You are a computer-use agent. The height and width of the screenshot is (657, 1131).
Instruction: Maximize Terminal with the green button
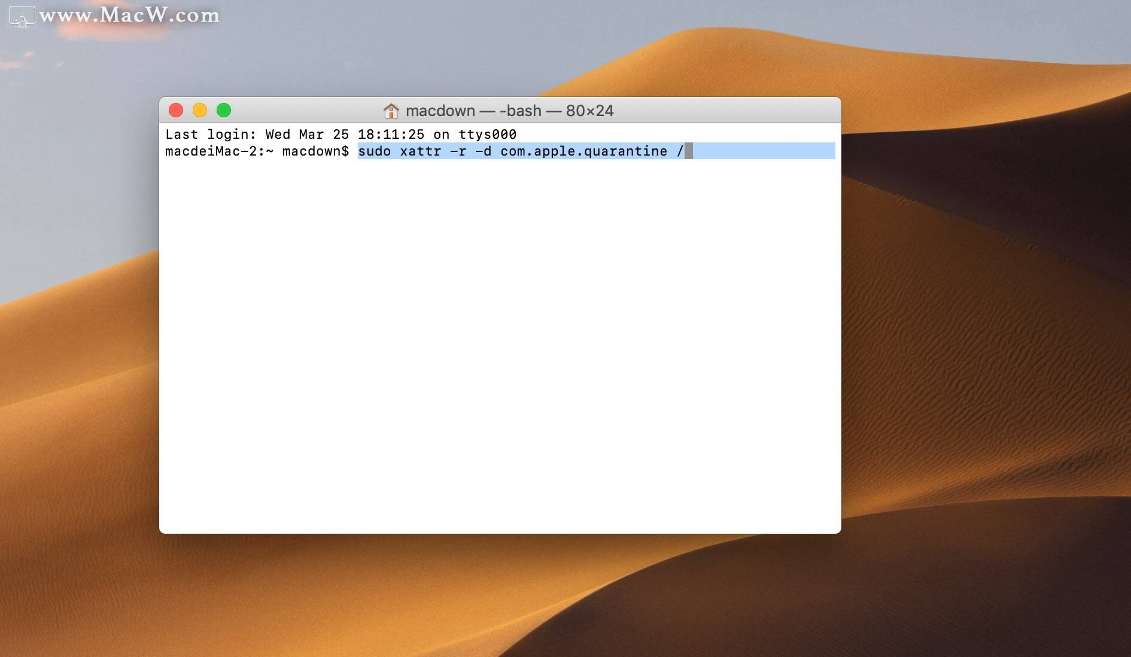tap(224, 110)
